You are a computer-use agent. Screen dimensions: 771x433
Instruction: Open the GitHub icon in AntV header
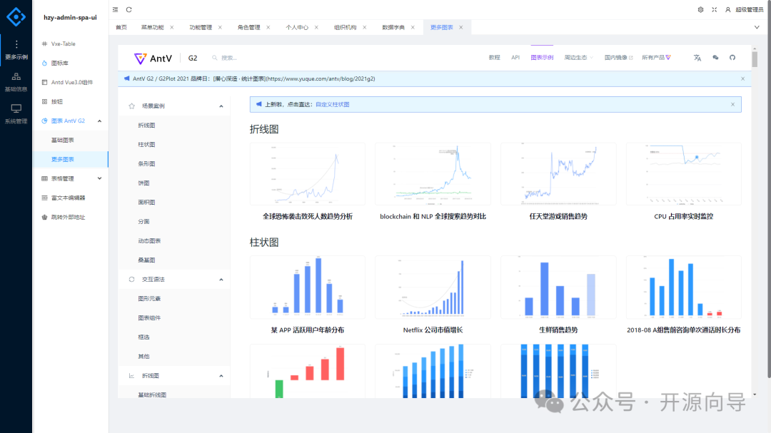coord(732,58)
